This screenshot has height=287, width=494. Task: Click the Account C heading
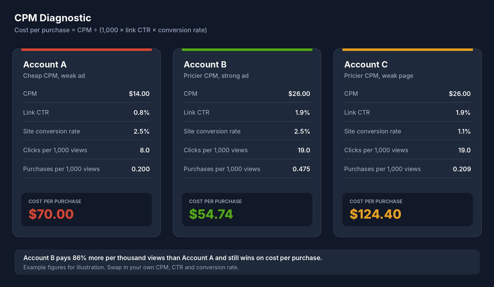[366, 65]
